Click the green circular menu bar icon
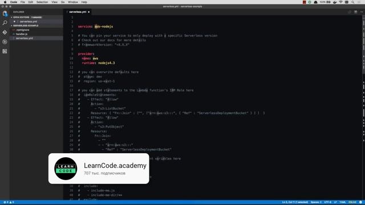The image size is (365, 205). pyautogui.click(x=310, y=2)
